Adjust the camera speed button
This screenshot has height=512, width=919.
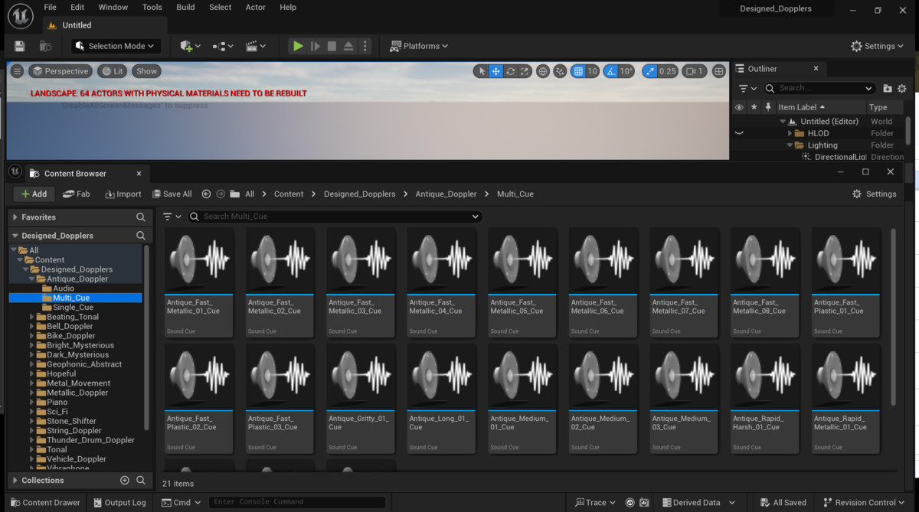[x=694, y=71]
